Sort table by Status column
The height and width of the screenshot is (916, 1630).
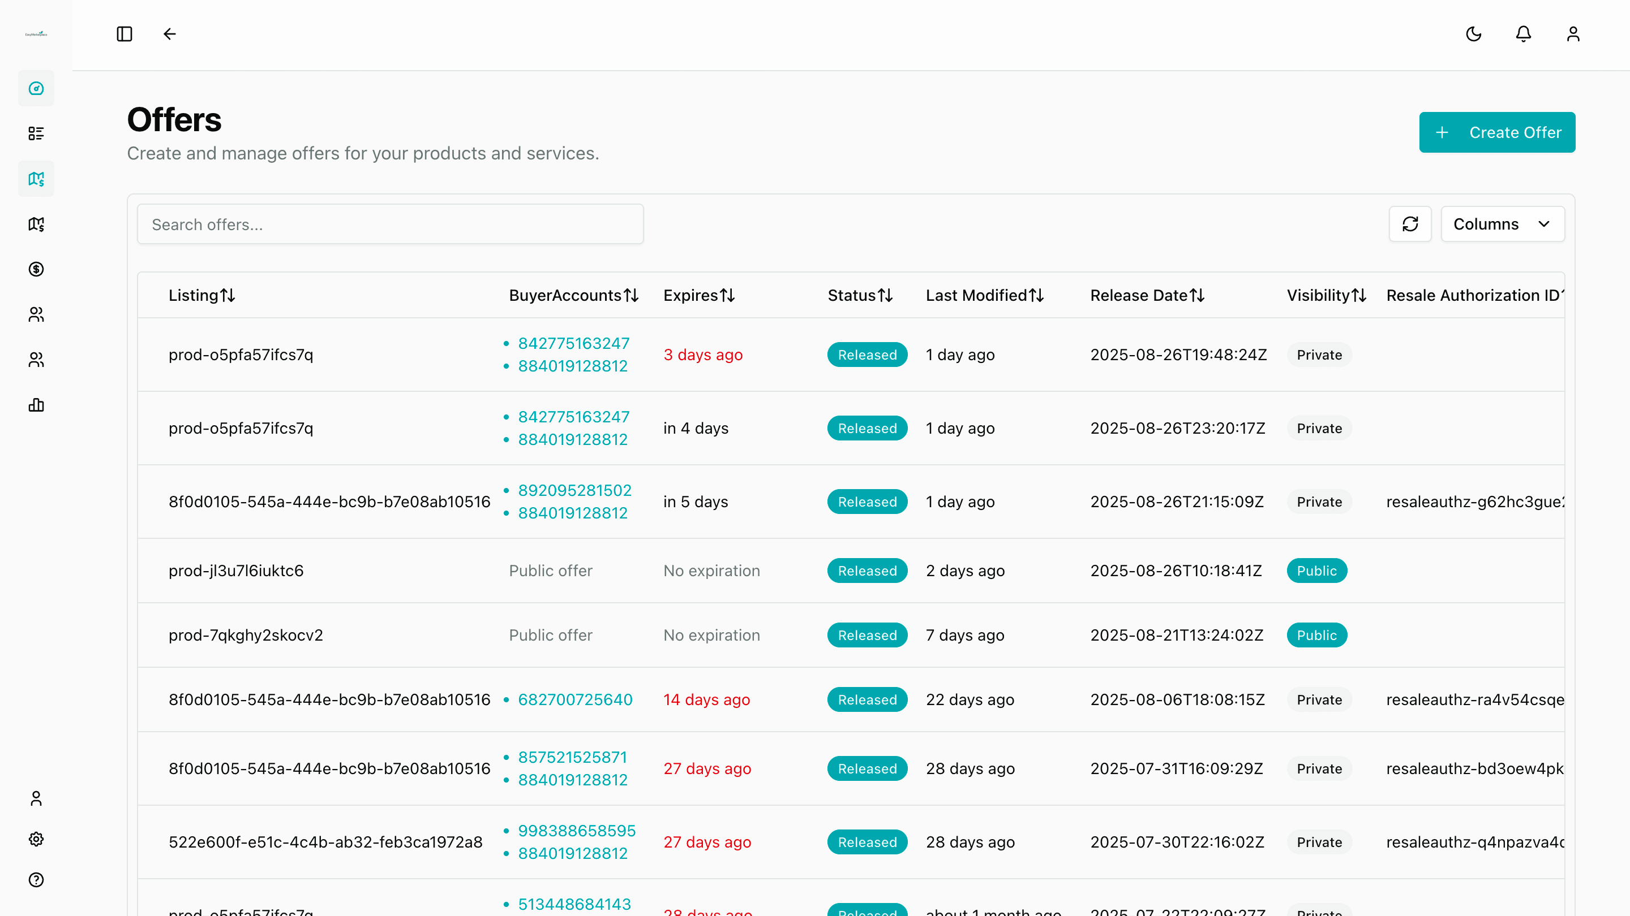(860, 295)
